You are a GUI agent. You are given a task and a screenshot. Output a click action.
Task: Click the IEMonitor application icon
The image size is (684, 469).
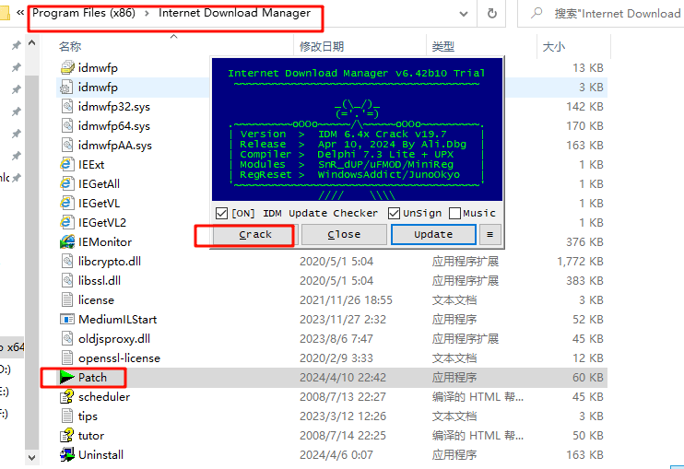pos(66,242)
